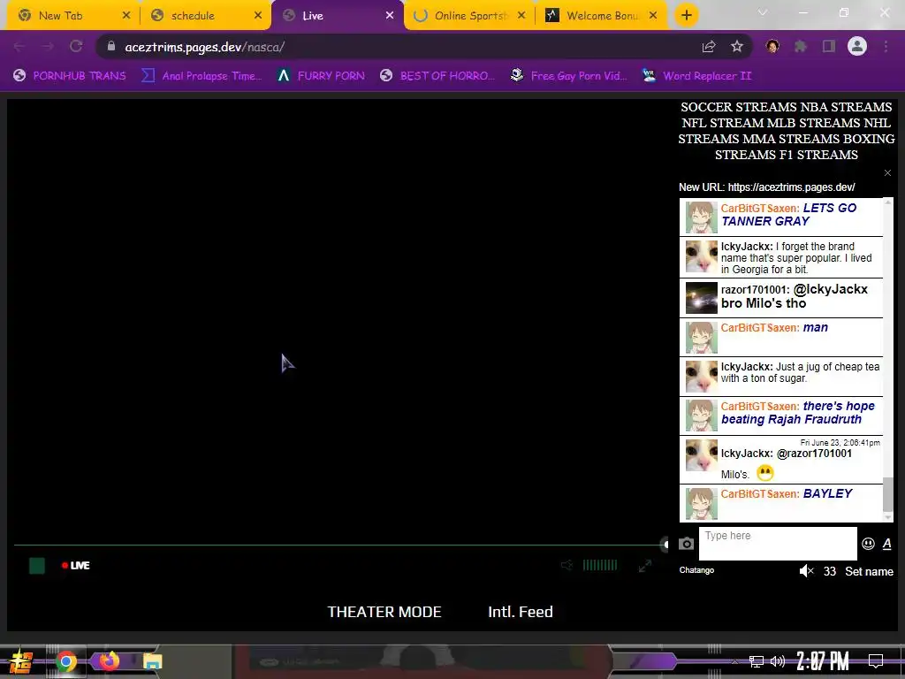905x679 pixels.
Task: Close the schedule tab
Action: coord(258,16)
